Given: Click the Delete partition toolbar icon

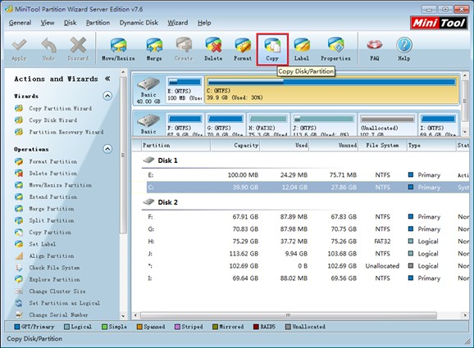Looking at the screenshot, I should coord(213,46).
